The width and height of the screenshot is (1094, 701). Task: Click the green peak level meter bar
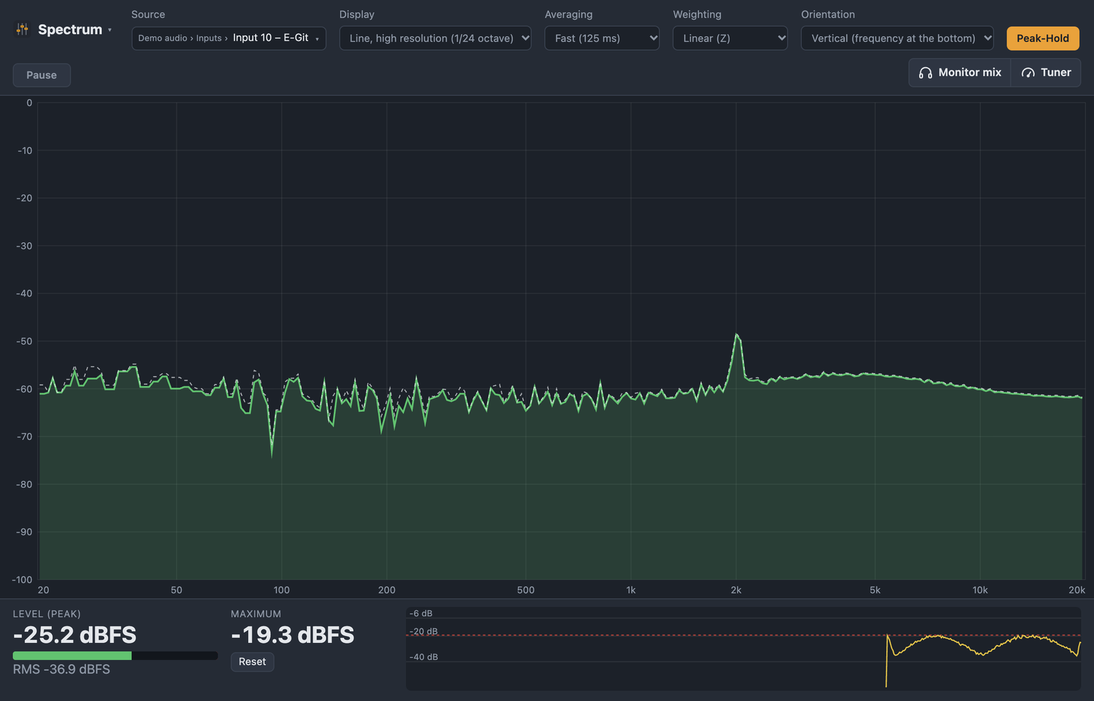[72, 656]
